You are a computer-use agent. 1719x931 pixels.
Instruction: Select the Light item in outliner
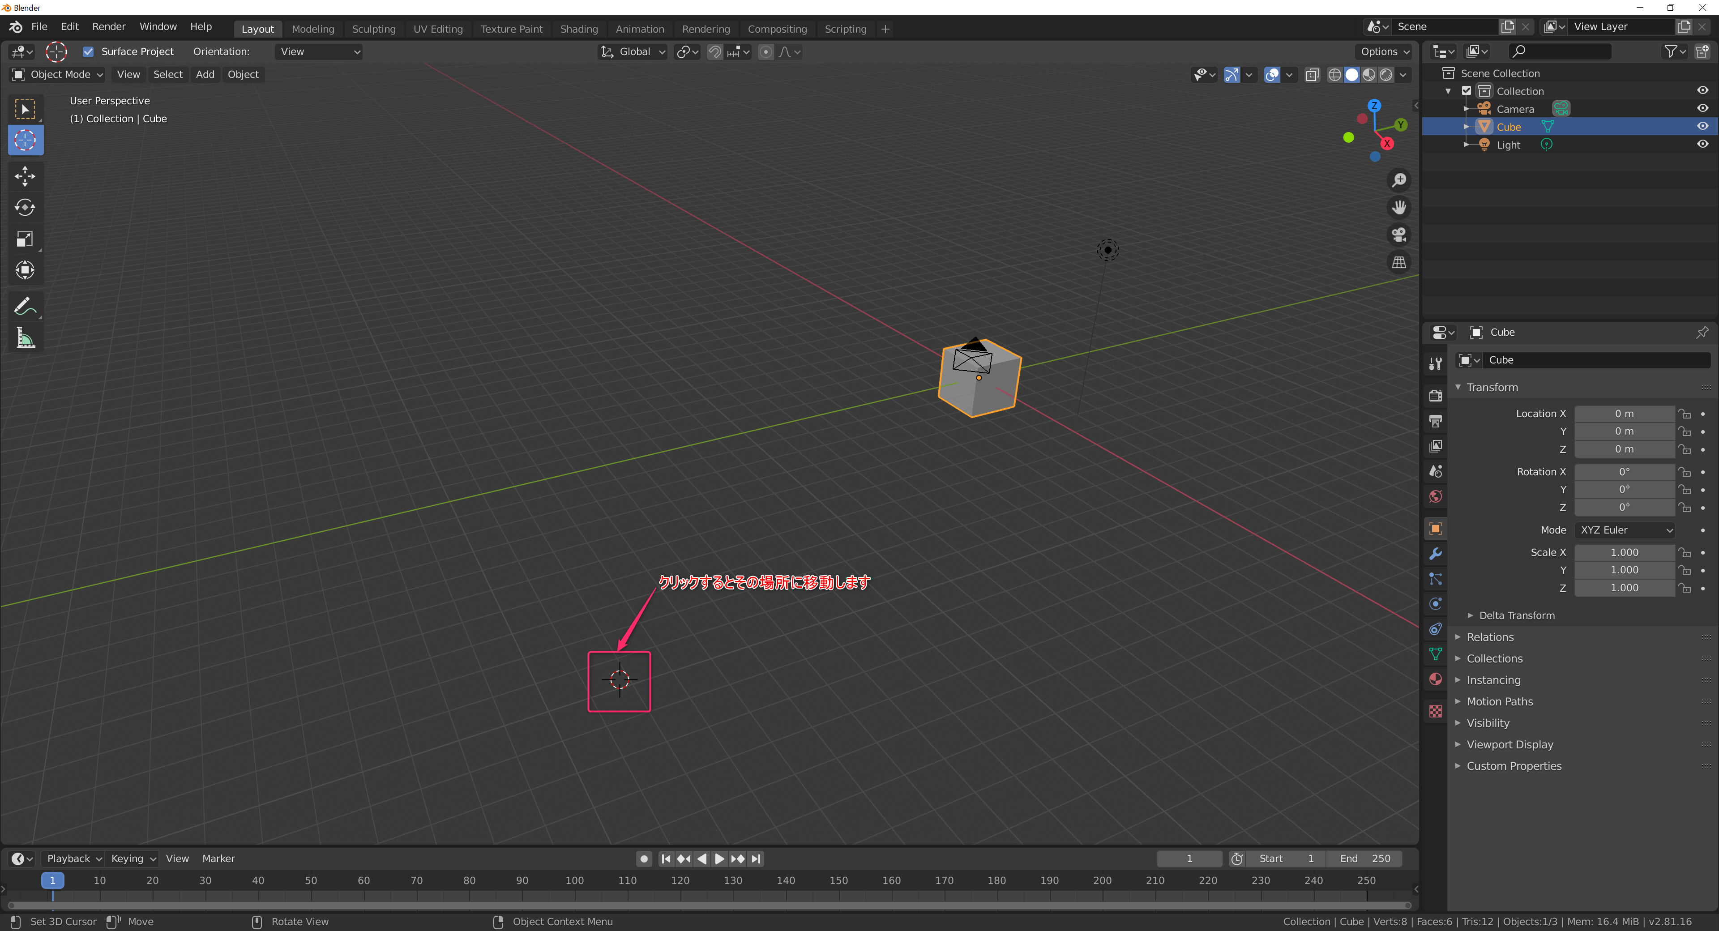(1508, 145)
